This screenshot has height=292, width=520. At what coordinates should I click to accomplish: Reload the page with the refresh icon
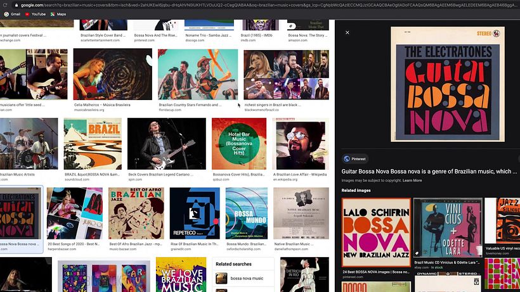click(x=5, y=5)
